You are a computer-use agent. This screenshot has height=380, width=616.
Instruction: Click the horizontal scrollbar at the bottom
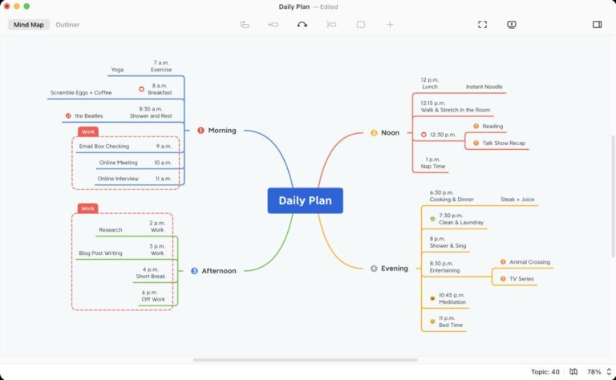pyautogui.click(x=305, y=360)
